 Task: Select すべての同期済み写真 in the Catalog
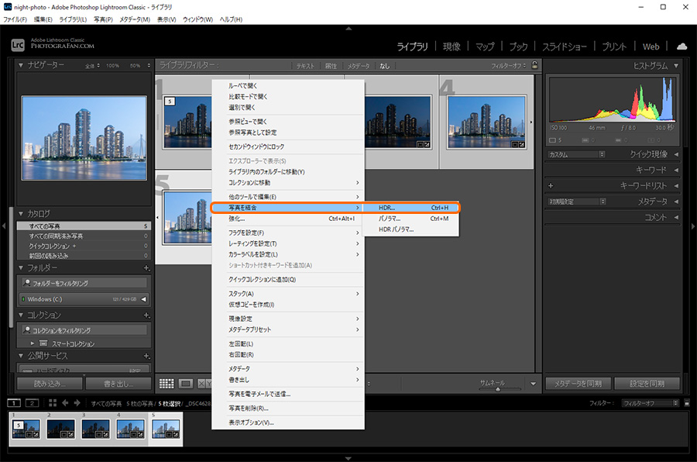click(84, 236)
